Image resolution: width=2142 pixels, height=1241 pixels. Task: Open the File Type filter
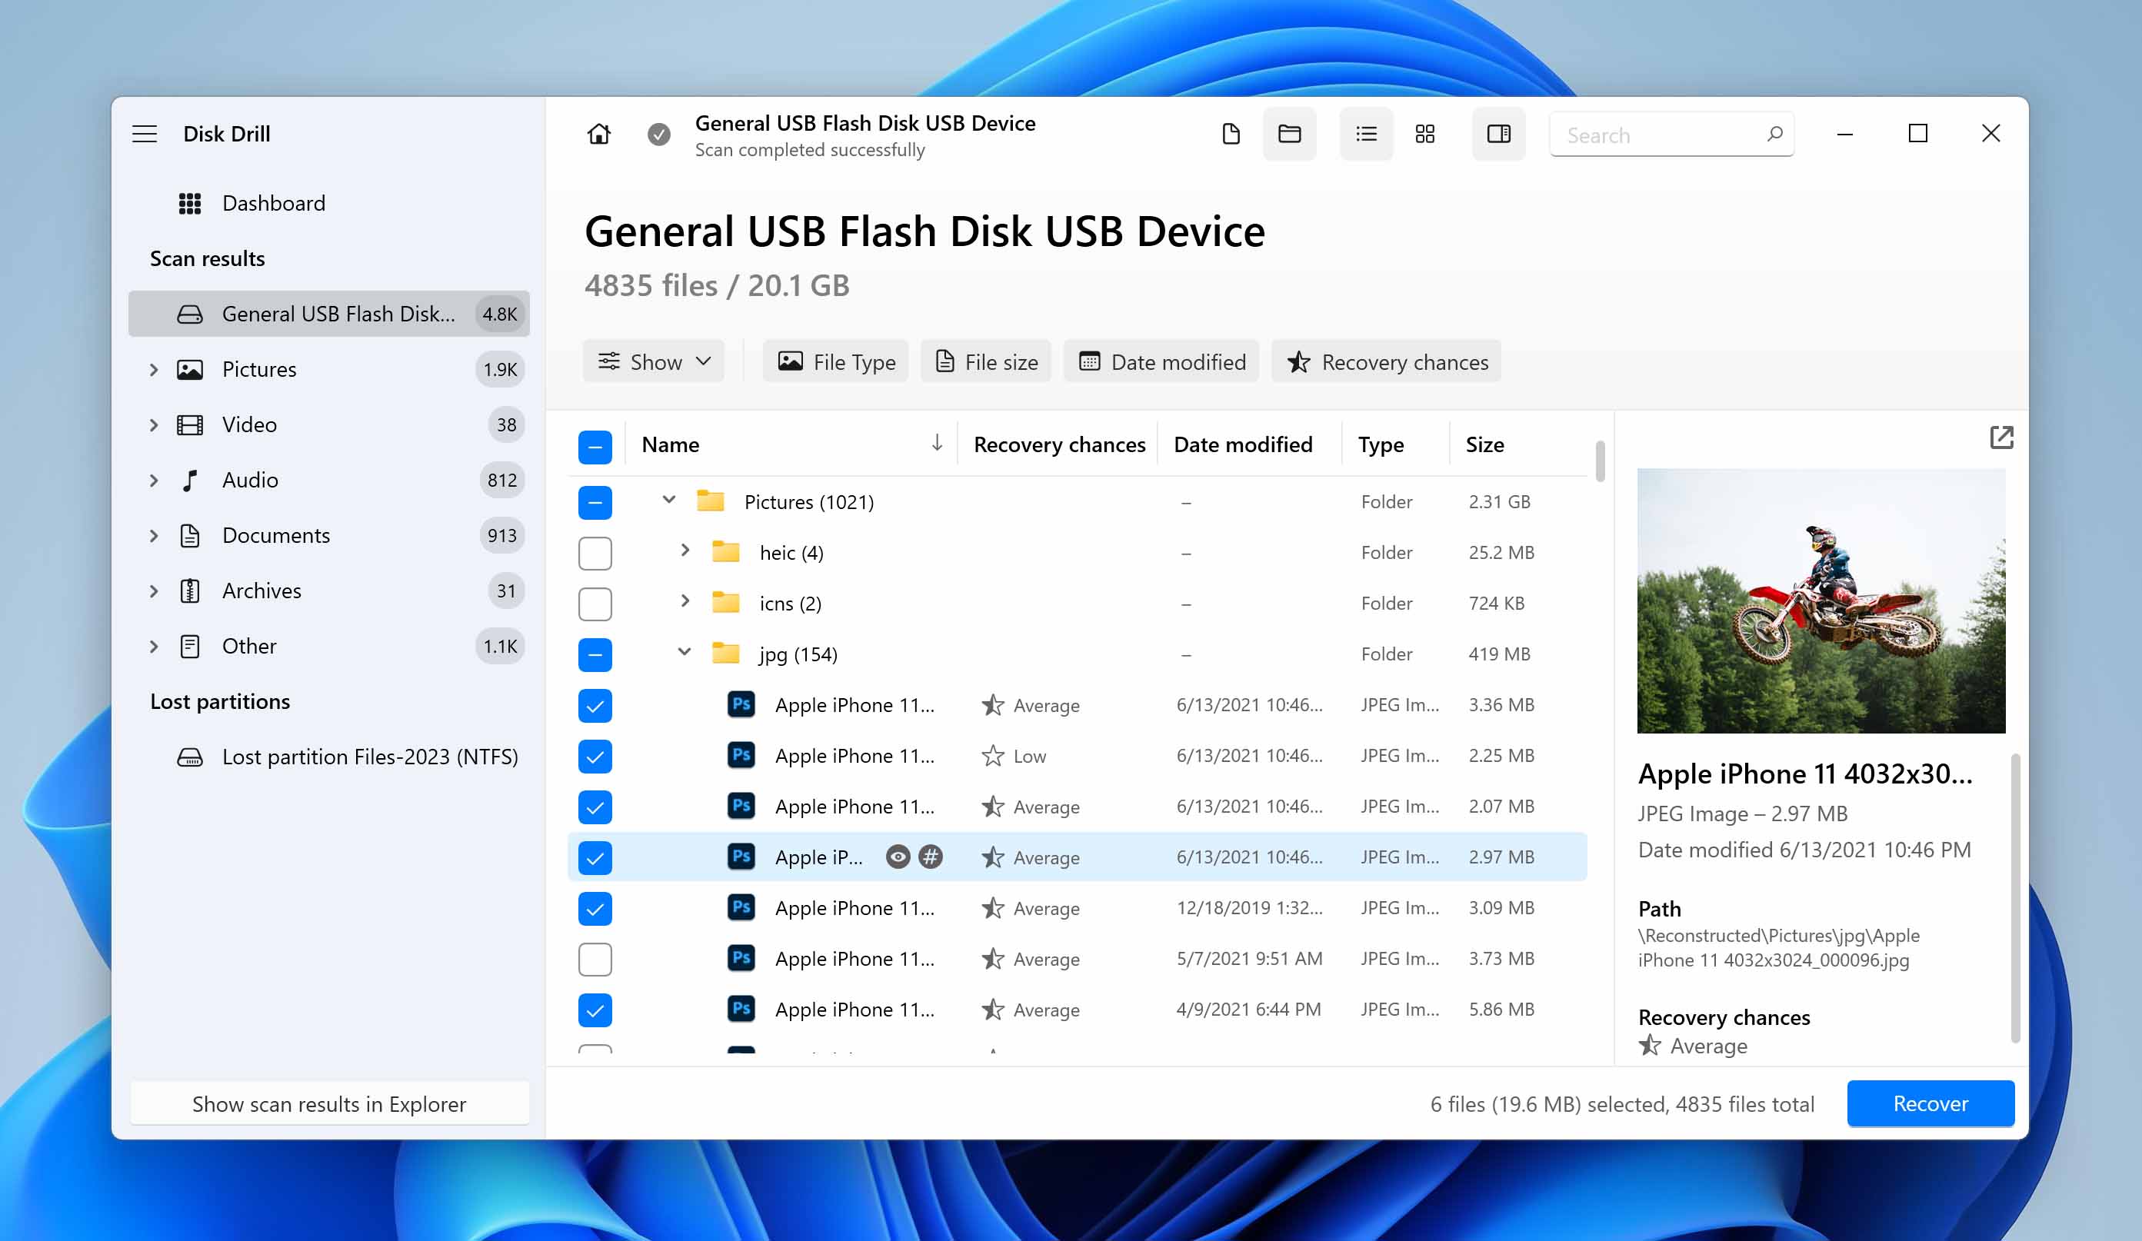coord(835,361)
